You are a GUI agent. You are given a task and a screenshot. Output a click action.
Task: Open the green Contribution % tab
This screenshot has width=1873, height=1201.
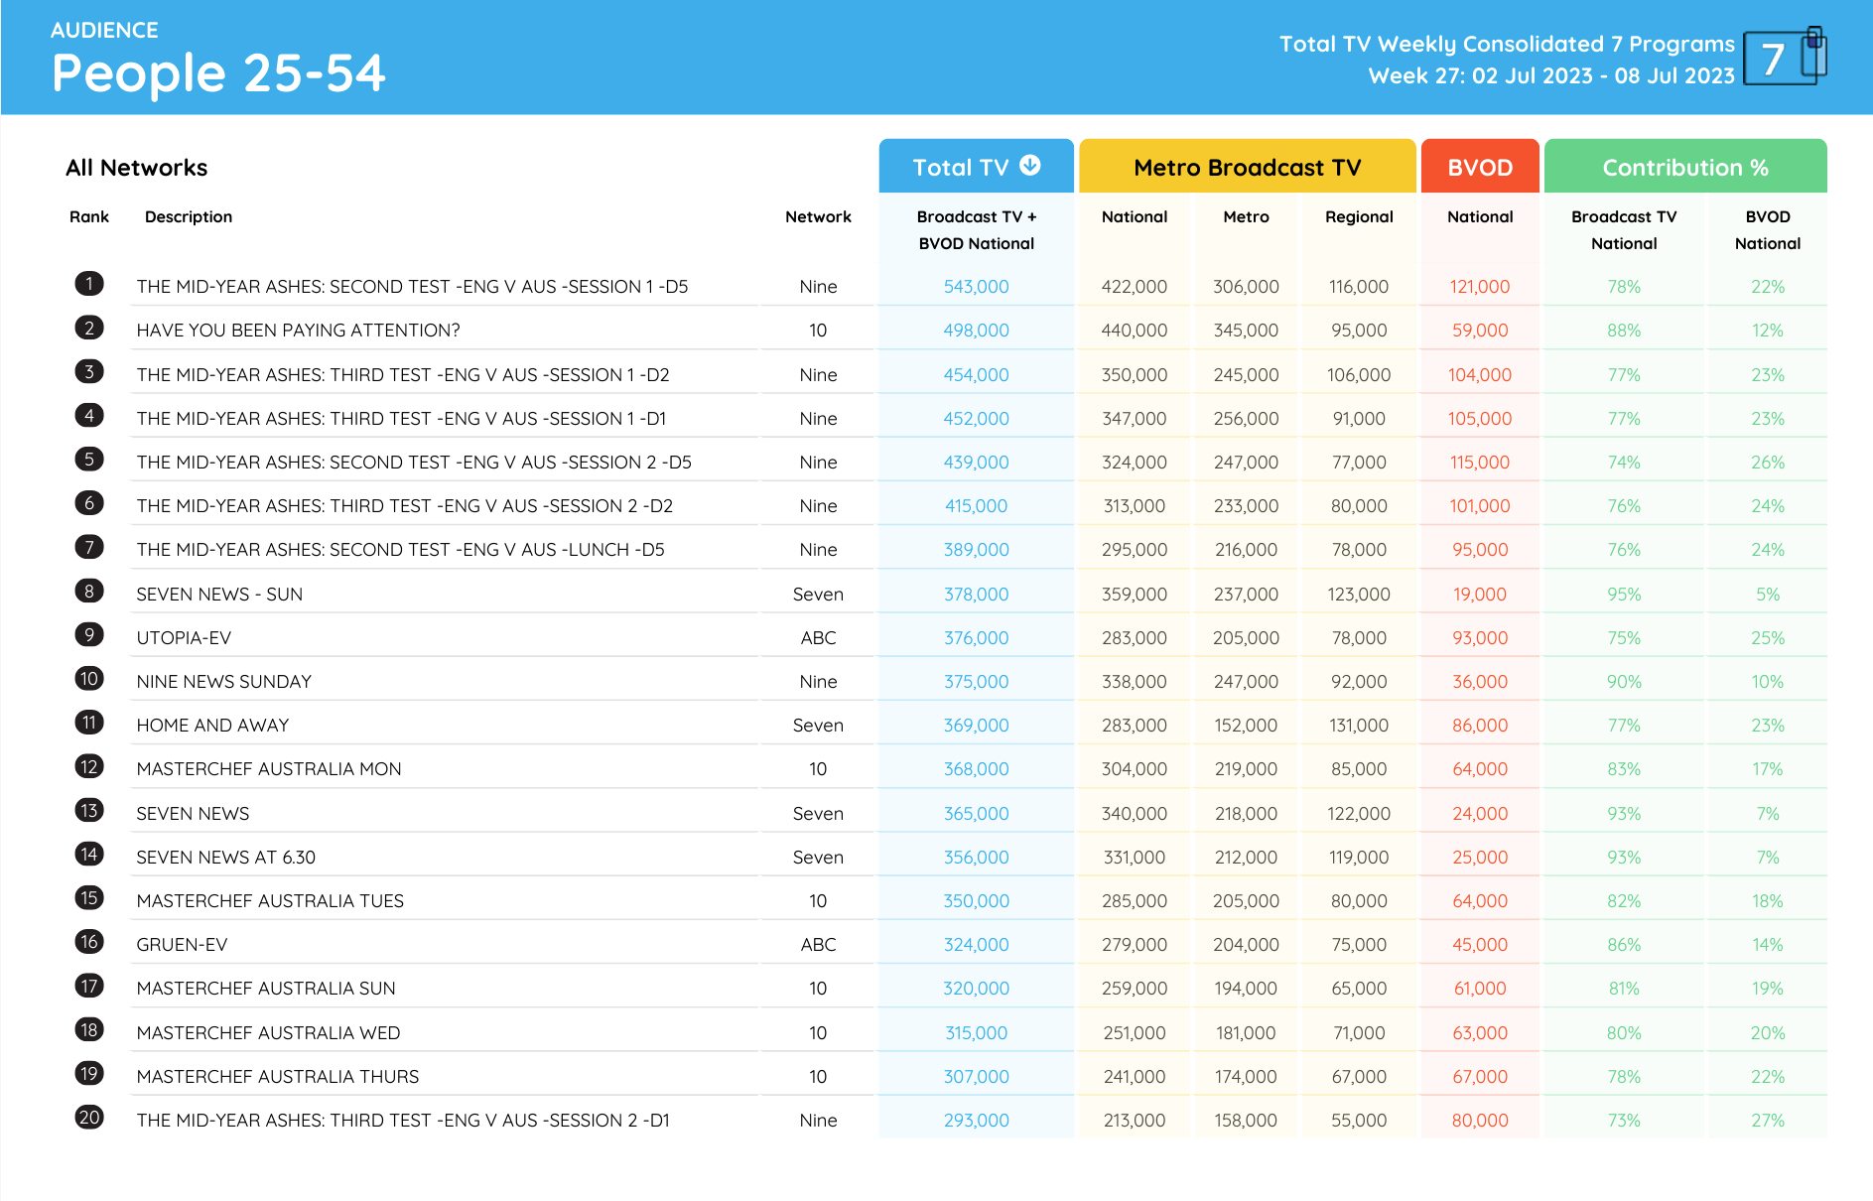1684,167
